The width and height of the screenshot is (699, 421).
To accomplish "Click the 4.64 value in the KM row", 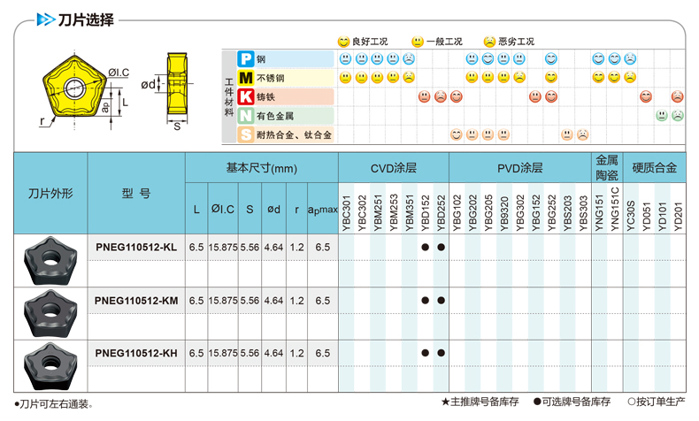I will (x=273, y=301).
